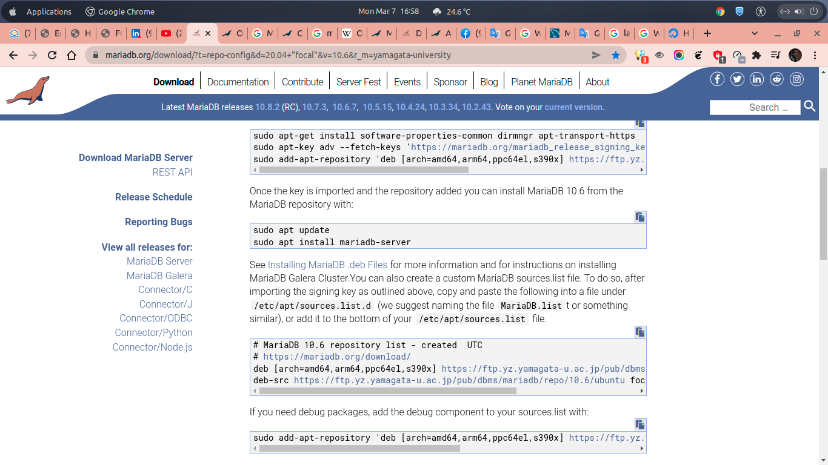Image resolution: width=828 pixels, height=465 pixels.
Task: Open Release Schedule sidebar link
Action: (x=154, y=197)
